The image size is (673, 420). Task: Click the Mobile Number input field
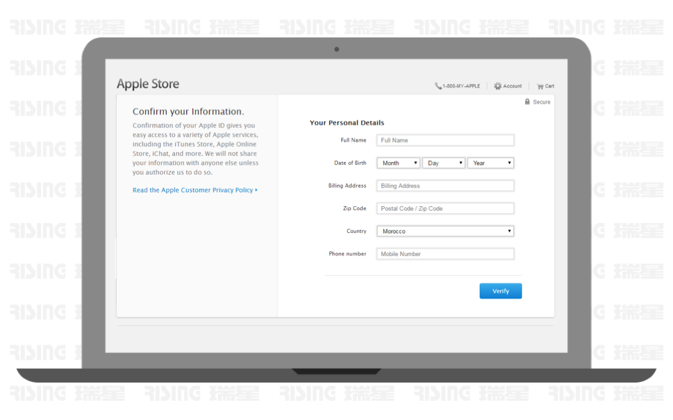click(x=445, y=254)
